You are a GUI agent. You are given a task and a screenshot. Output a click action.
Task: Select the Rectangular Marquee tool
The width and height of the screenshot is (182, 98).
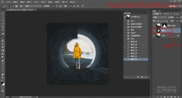coord(3,17)
